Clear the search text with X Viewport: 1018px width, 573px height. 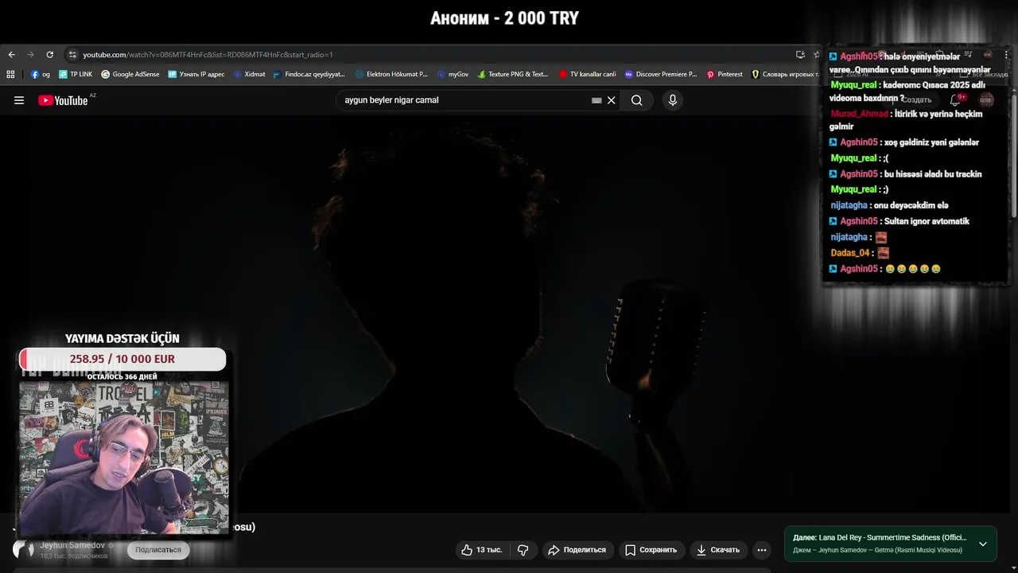[612, 100]
